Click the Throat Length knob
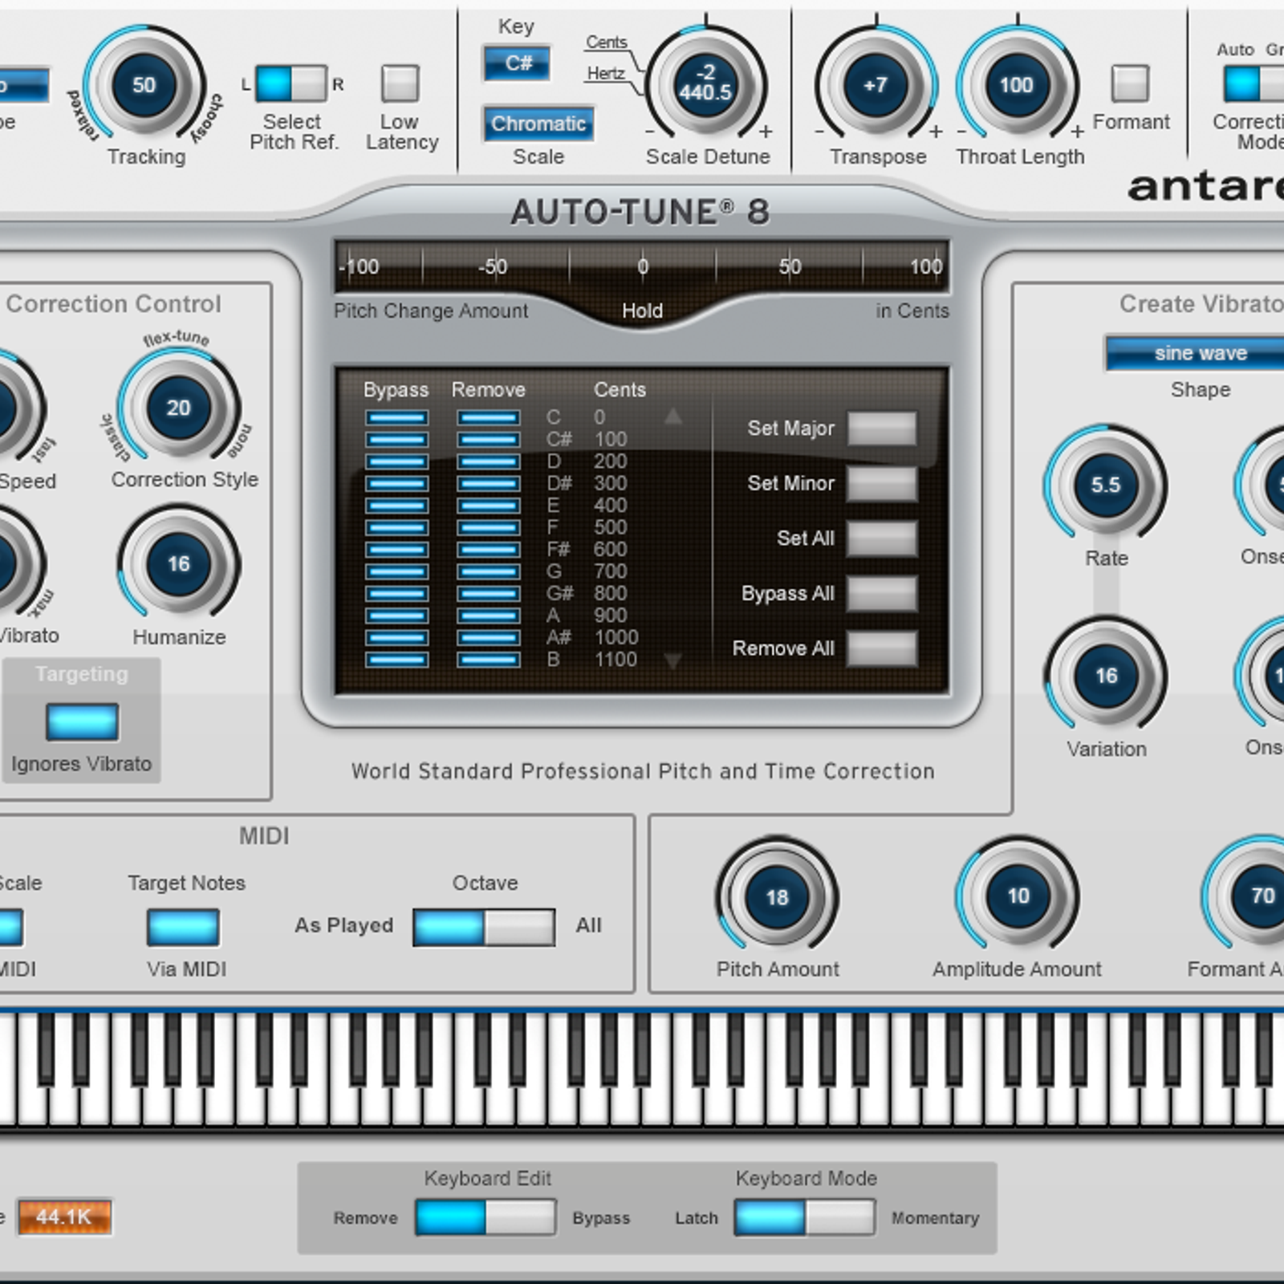The width and height of the screenshot is (1284, 1284). [x=1016, y=84]
